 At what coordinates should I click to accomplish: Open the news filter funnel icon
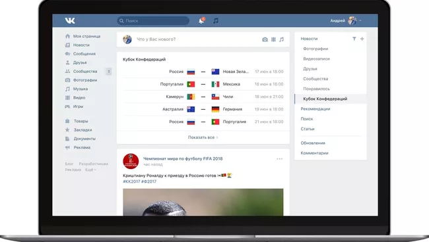tap(354, 39)
